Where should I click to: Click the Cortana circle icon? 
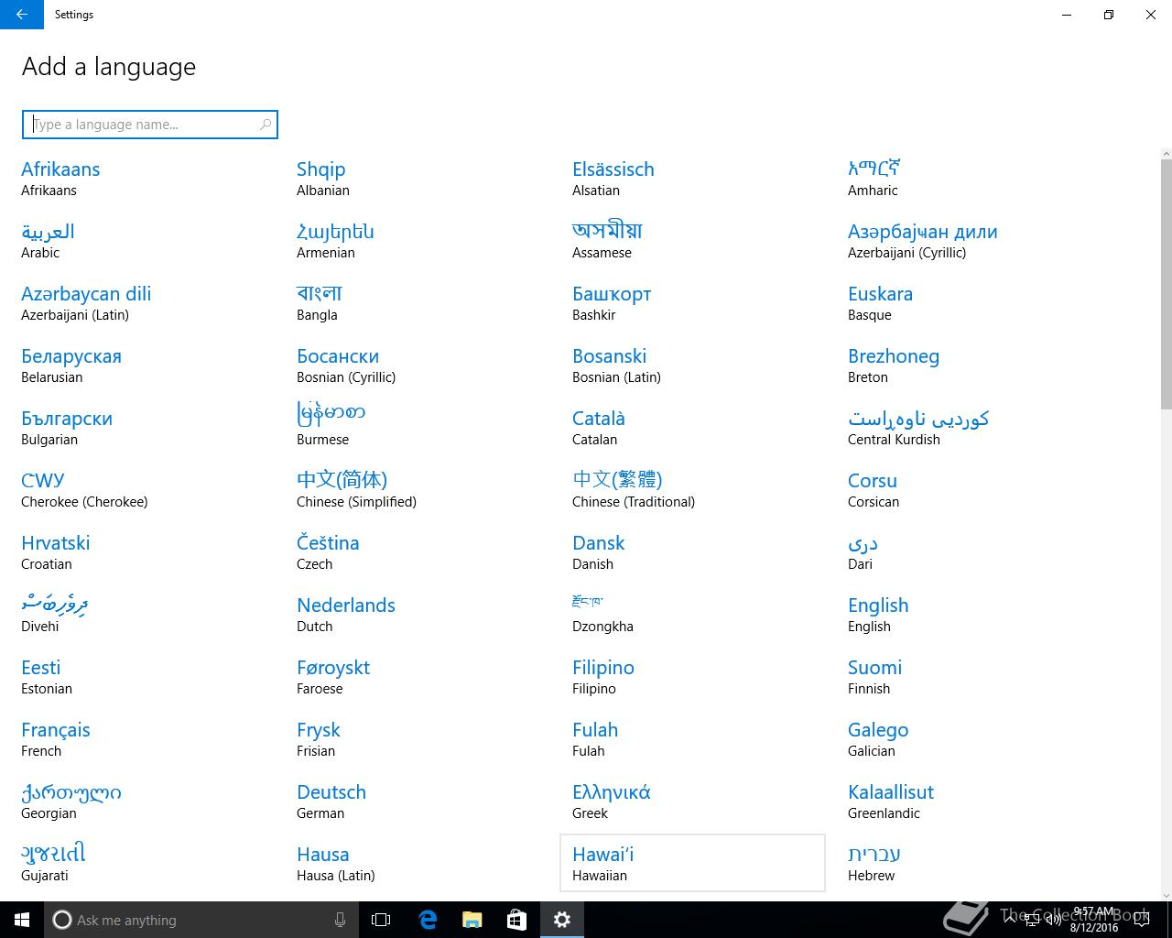tap(62, 920)
